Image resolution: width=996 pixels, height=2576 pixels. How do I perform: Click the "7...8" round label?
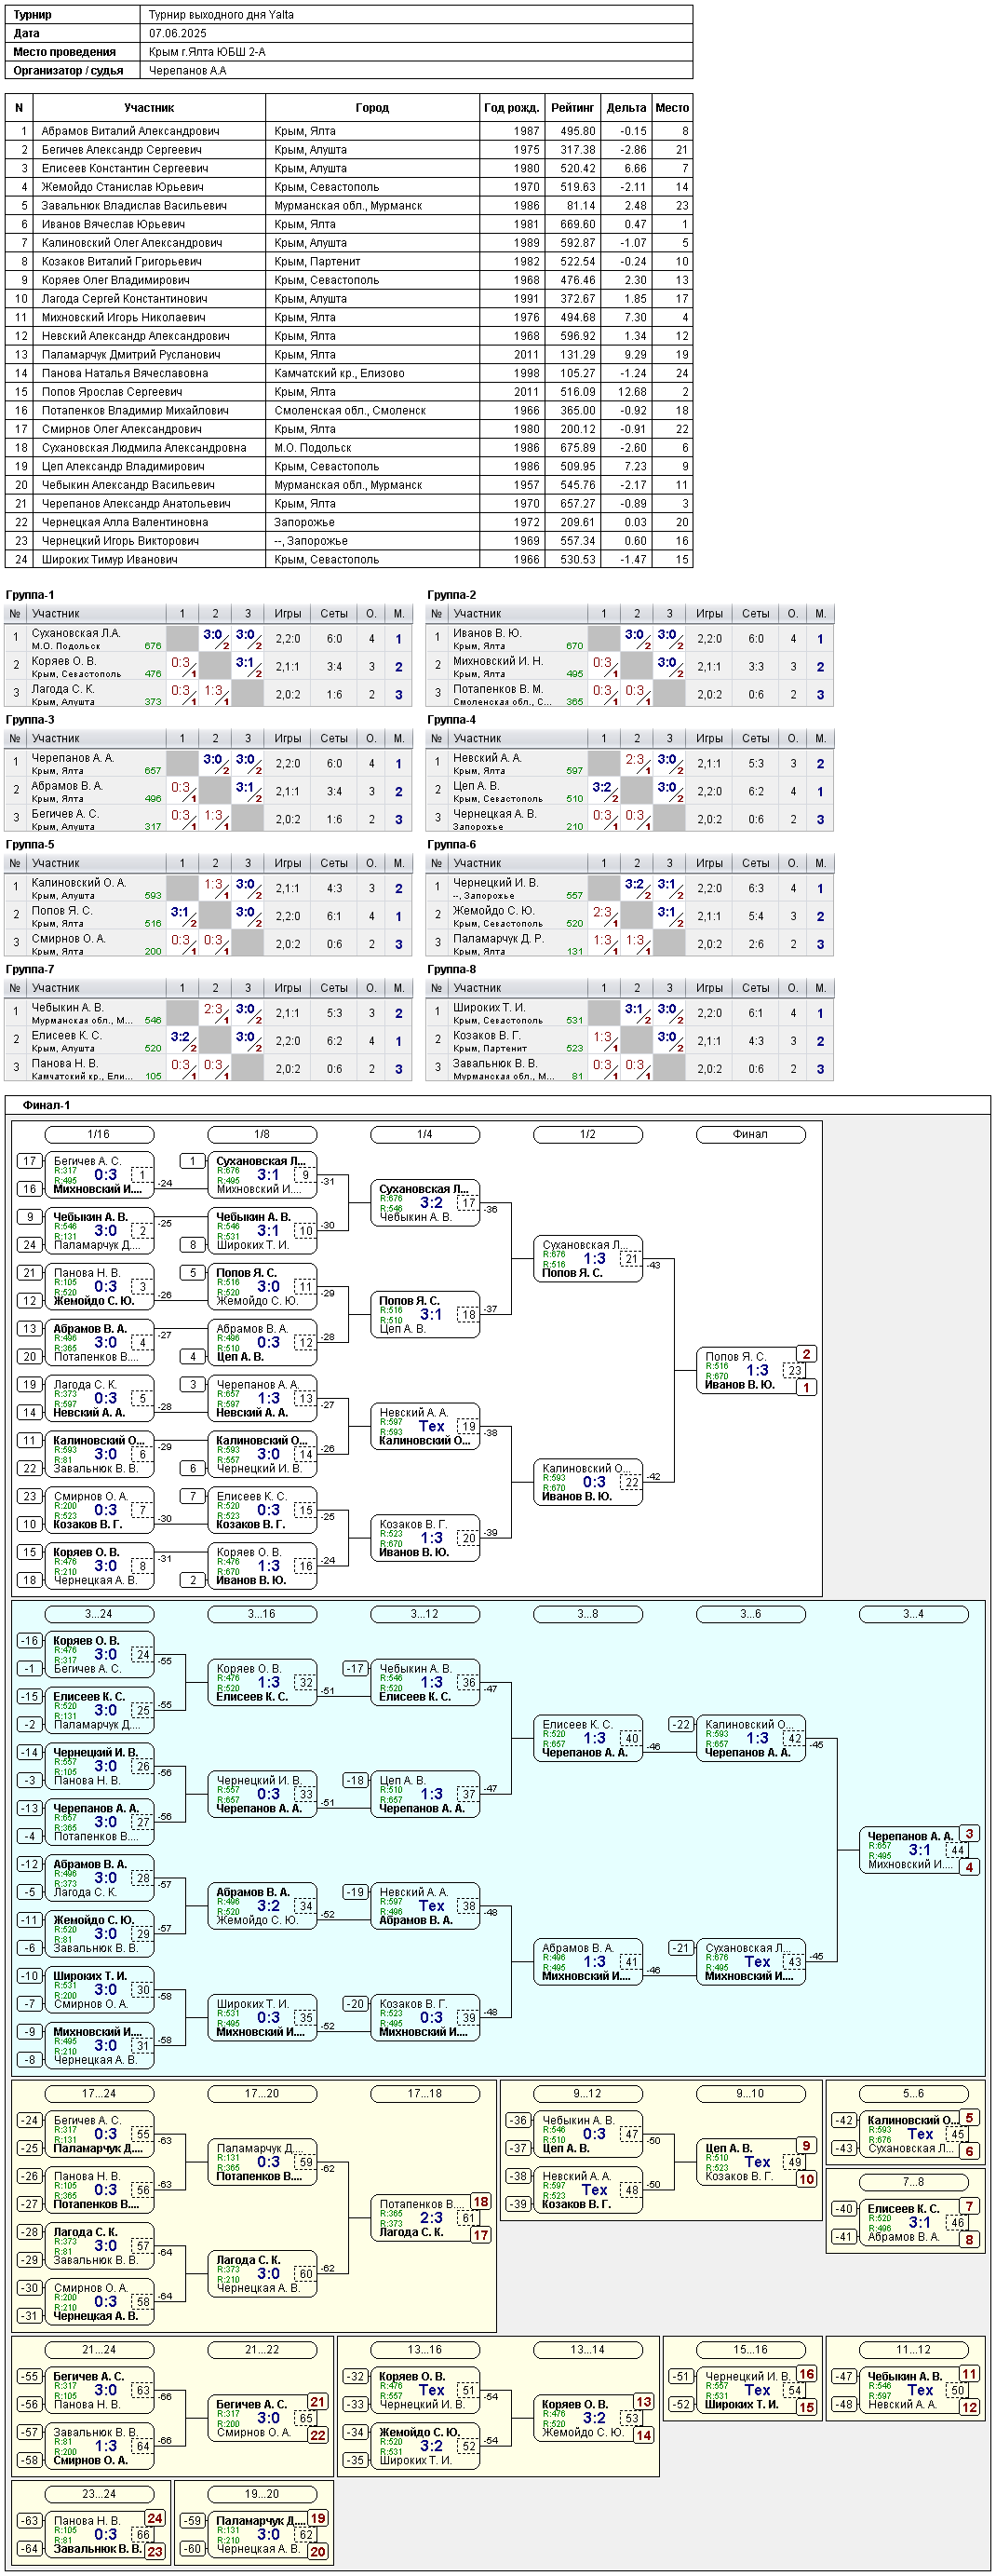[x=913, y=2182]
